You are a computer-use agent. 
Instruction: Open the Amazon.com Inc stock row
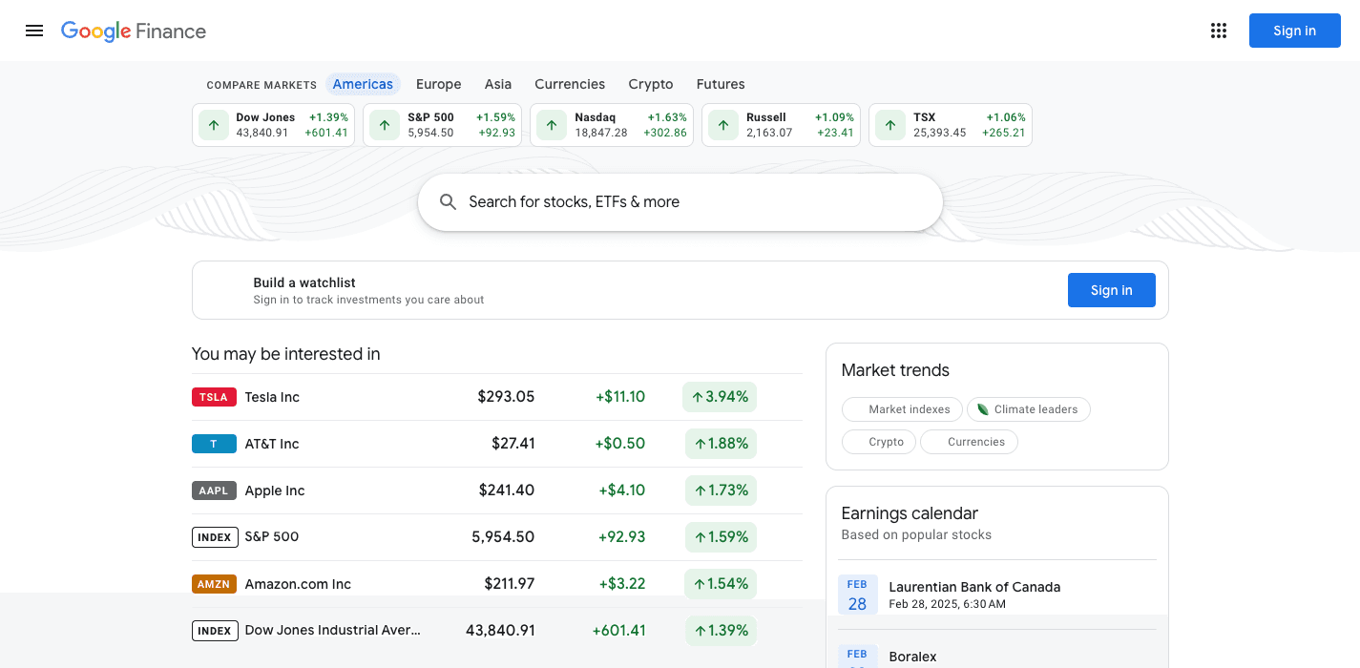point(497,584)
